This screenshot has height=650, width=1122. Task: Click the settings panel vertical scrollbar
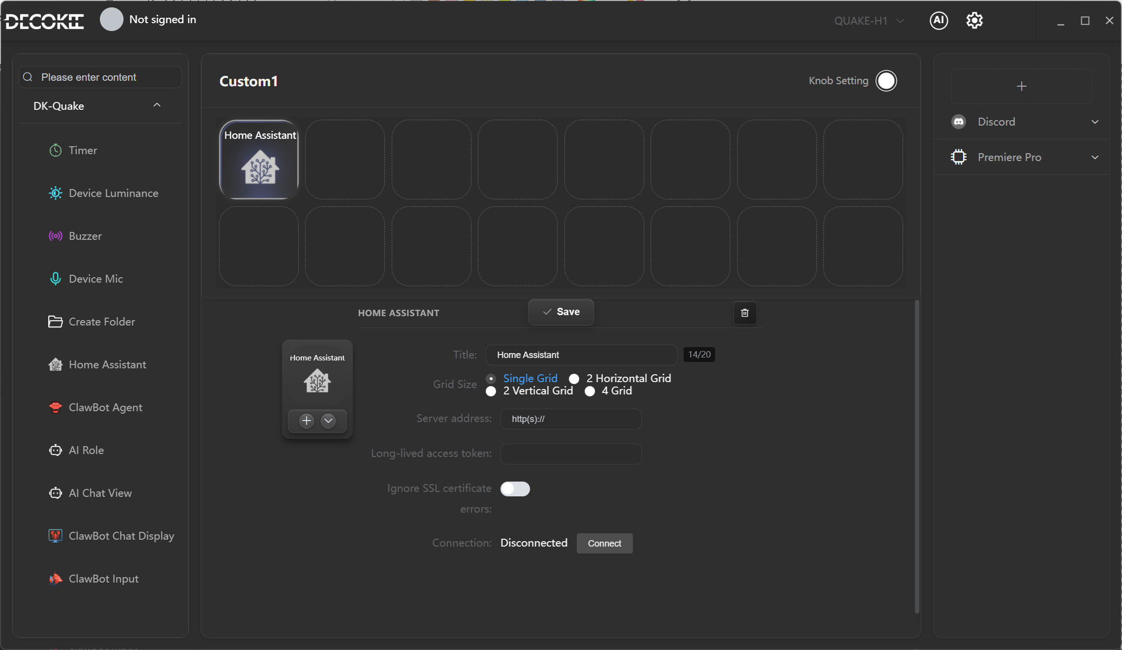click(917, 456)
